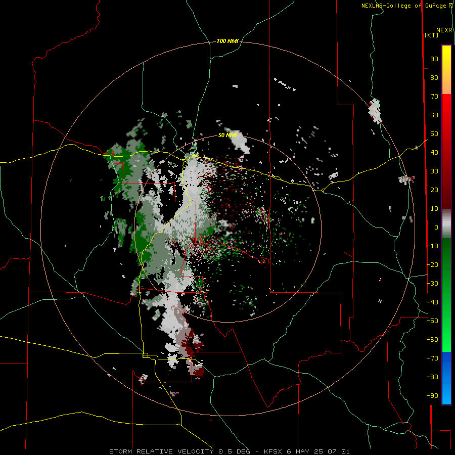Screen dimensions: 455x455
Task: Click the "NEXR" label above the color bar
Action: pyautogui.click(x=444, y=30)
